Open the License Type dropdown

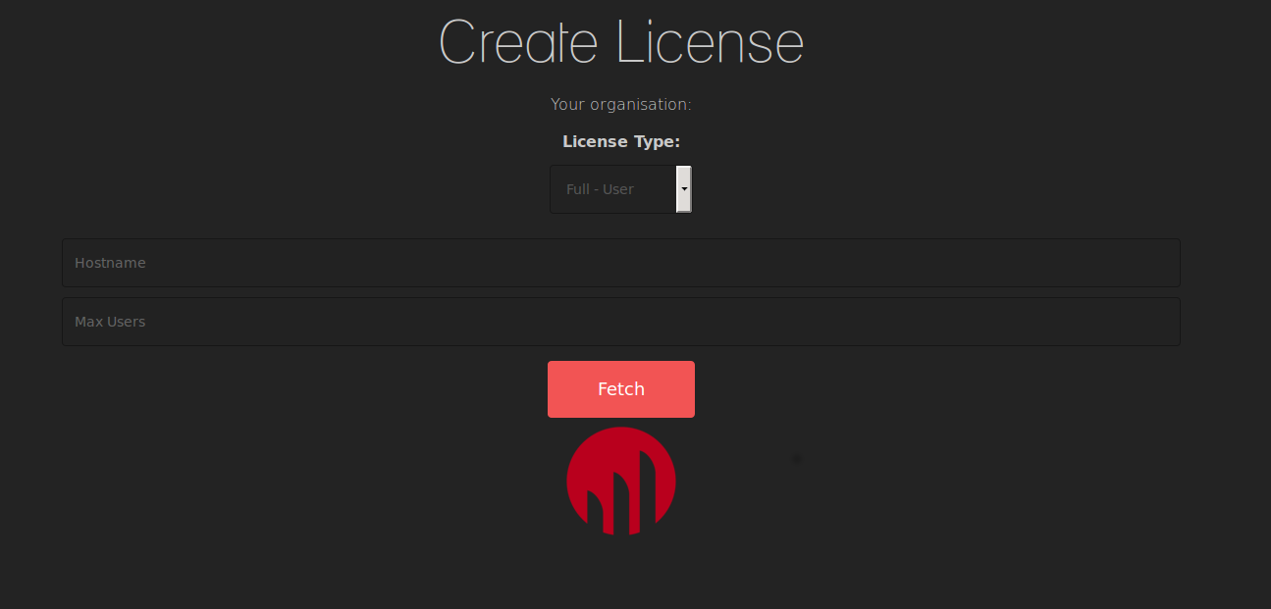click(x=620, y=189)
